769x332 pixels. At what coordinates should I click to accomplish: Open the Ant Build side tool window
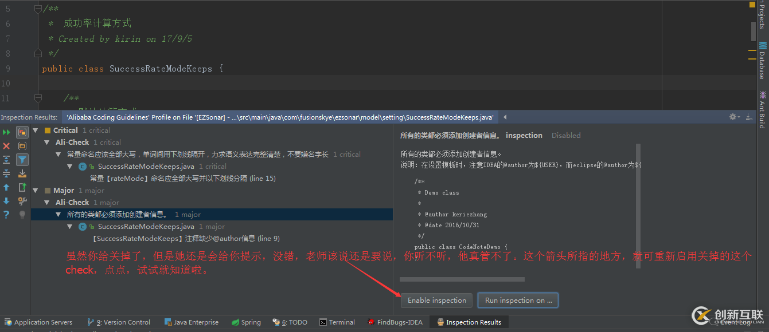coord(763,109)
